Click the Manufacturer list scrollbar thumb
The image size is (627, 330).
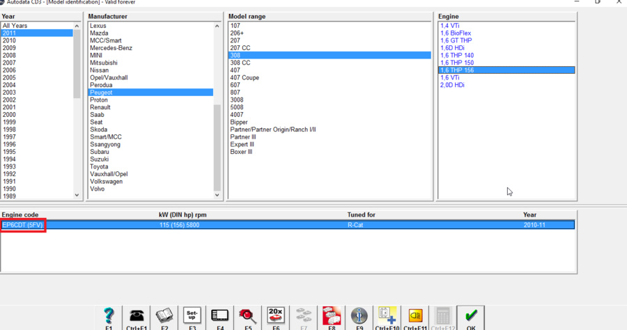tap(217, 148)
